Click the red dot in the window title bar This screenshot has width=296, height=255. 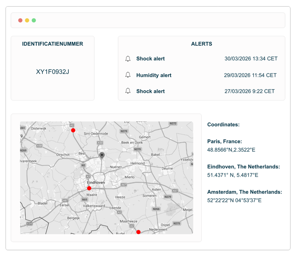20,20
